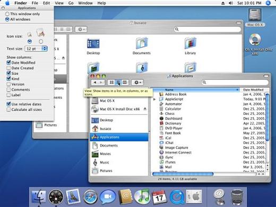Open Library folder in busaco window
Image resolution: width=276 pixels, height=207 pixels.
191,46
